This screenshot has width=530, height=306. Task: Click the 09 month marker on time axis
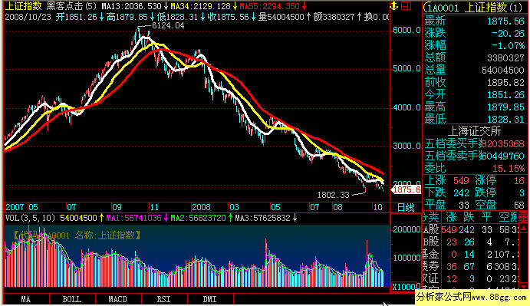click(x=117, y=207)
